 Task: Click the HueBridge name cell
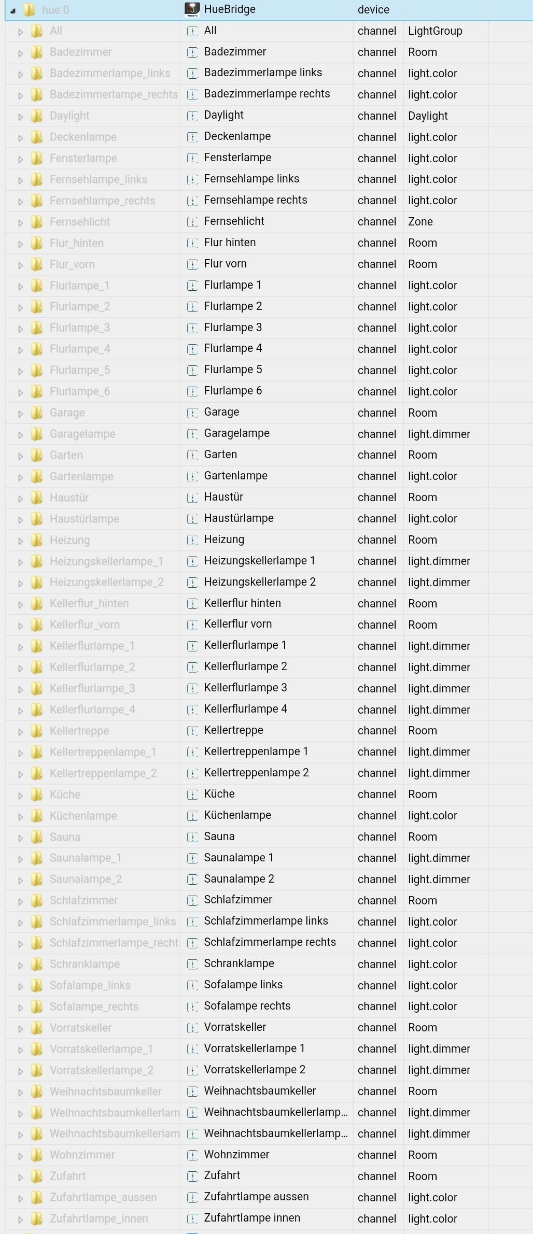(x=266, y=10)
